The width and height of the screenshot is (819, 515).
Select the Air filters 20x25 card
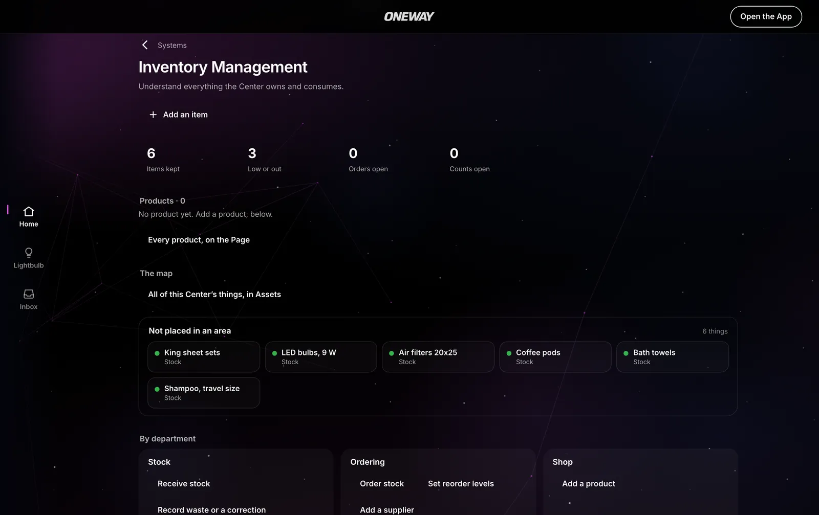pyautogui.click(x=438, y=357)
